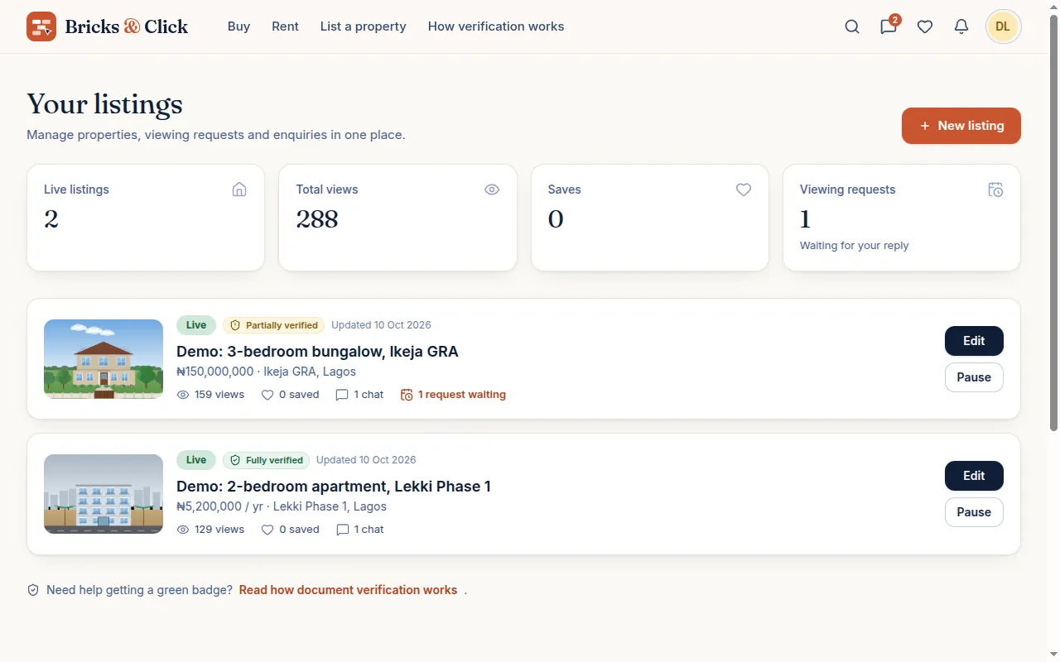Click the Lekki Phase 1 apartment thumbnail
Screen dimensions: 1060x662
104,494
